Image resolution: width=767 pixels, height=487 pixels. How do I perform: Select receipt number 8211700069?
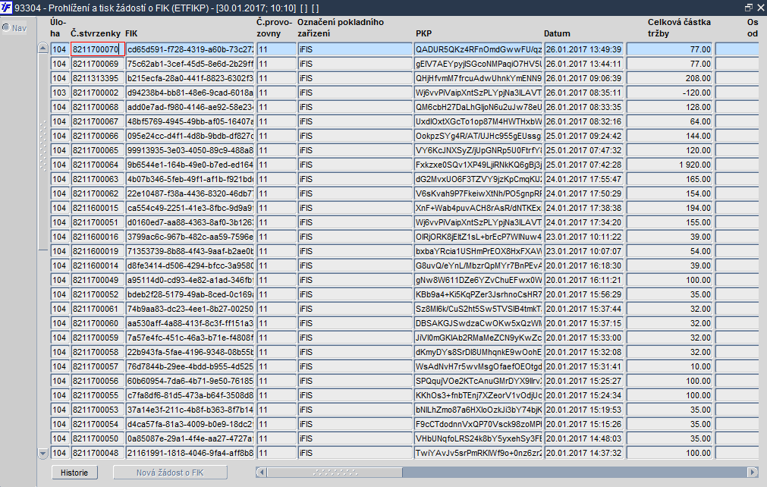[98, 64]
